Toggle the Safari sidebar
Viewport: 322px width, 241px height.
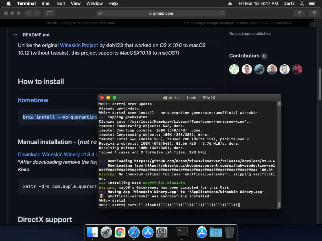coord(49,13)
